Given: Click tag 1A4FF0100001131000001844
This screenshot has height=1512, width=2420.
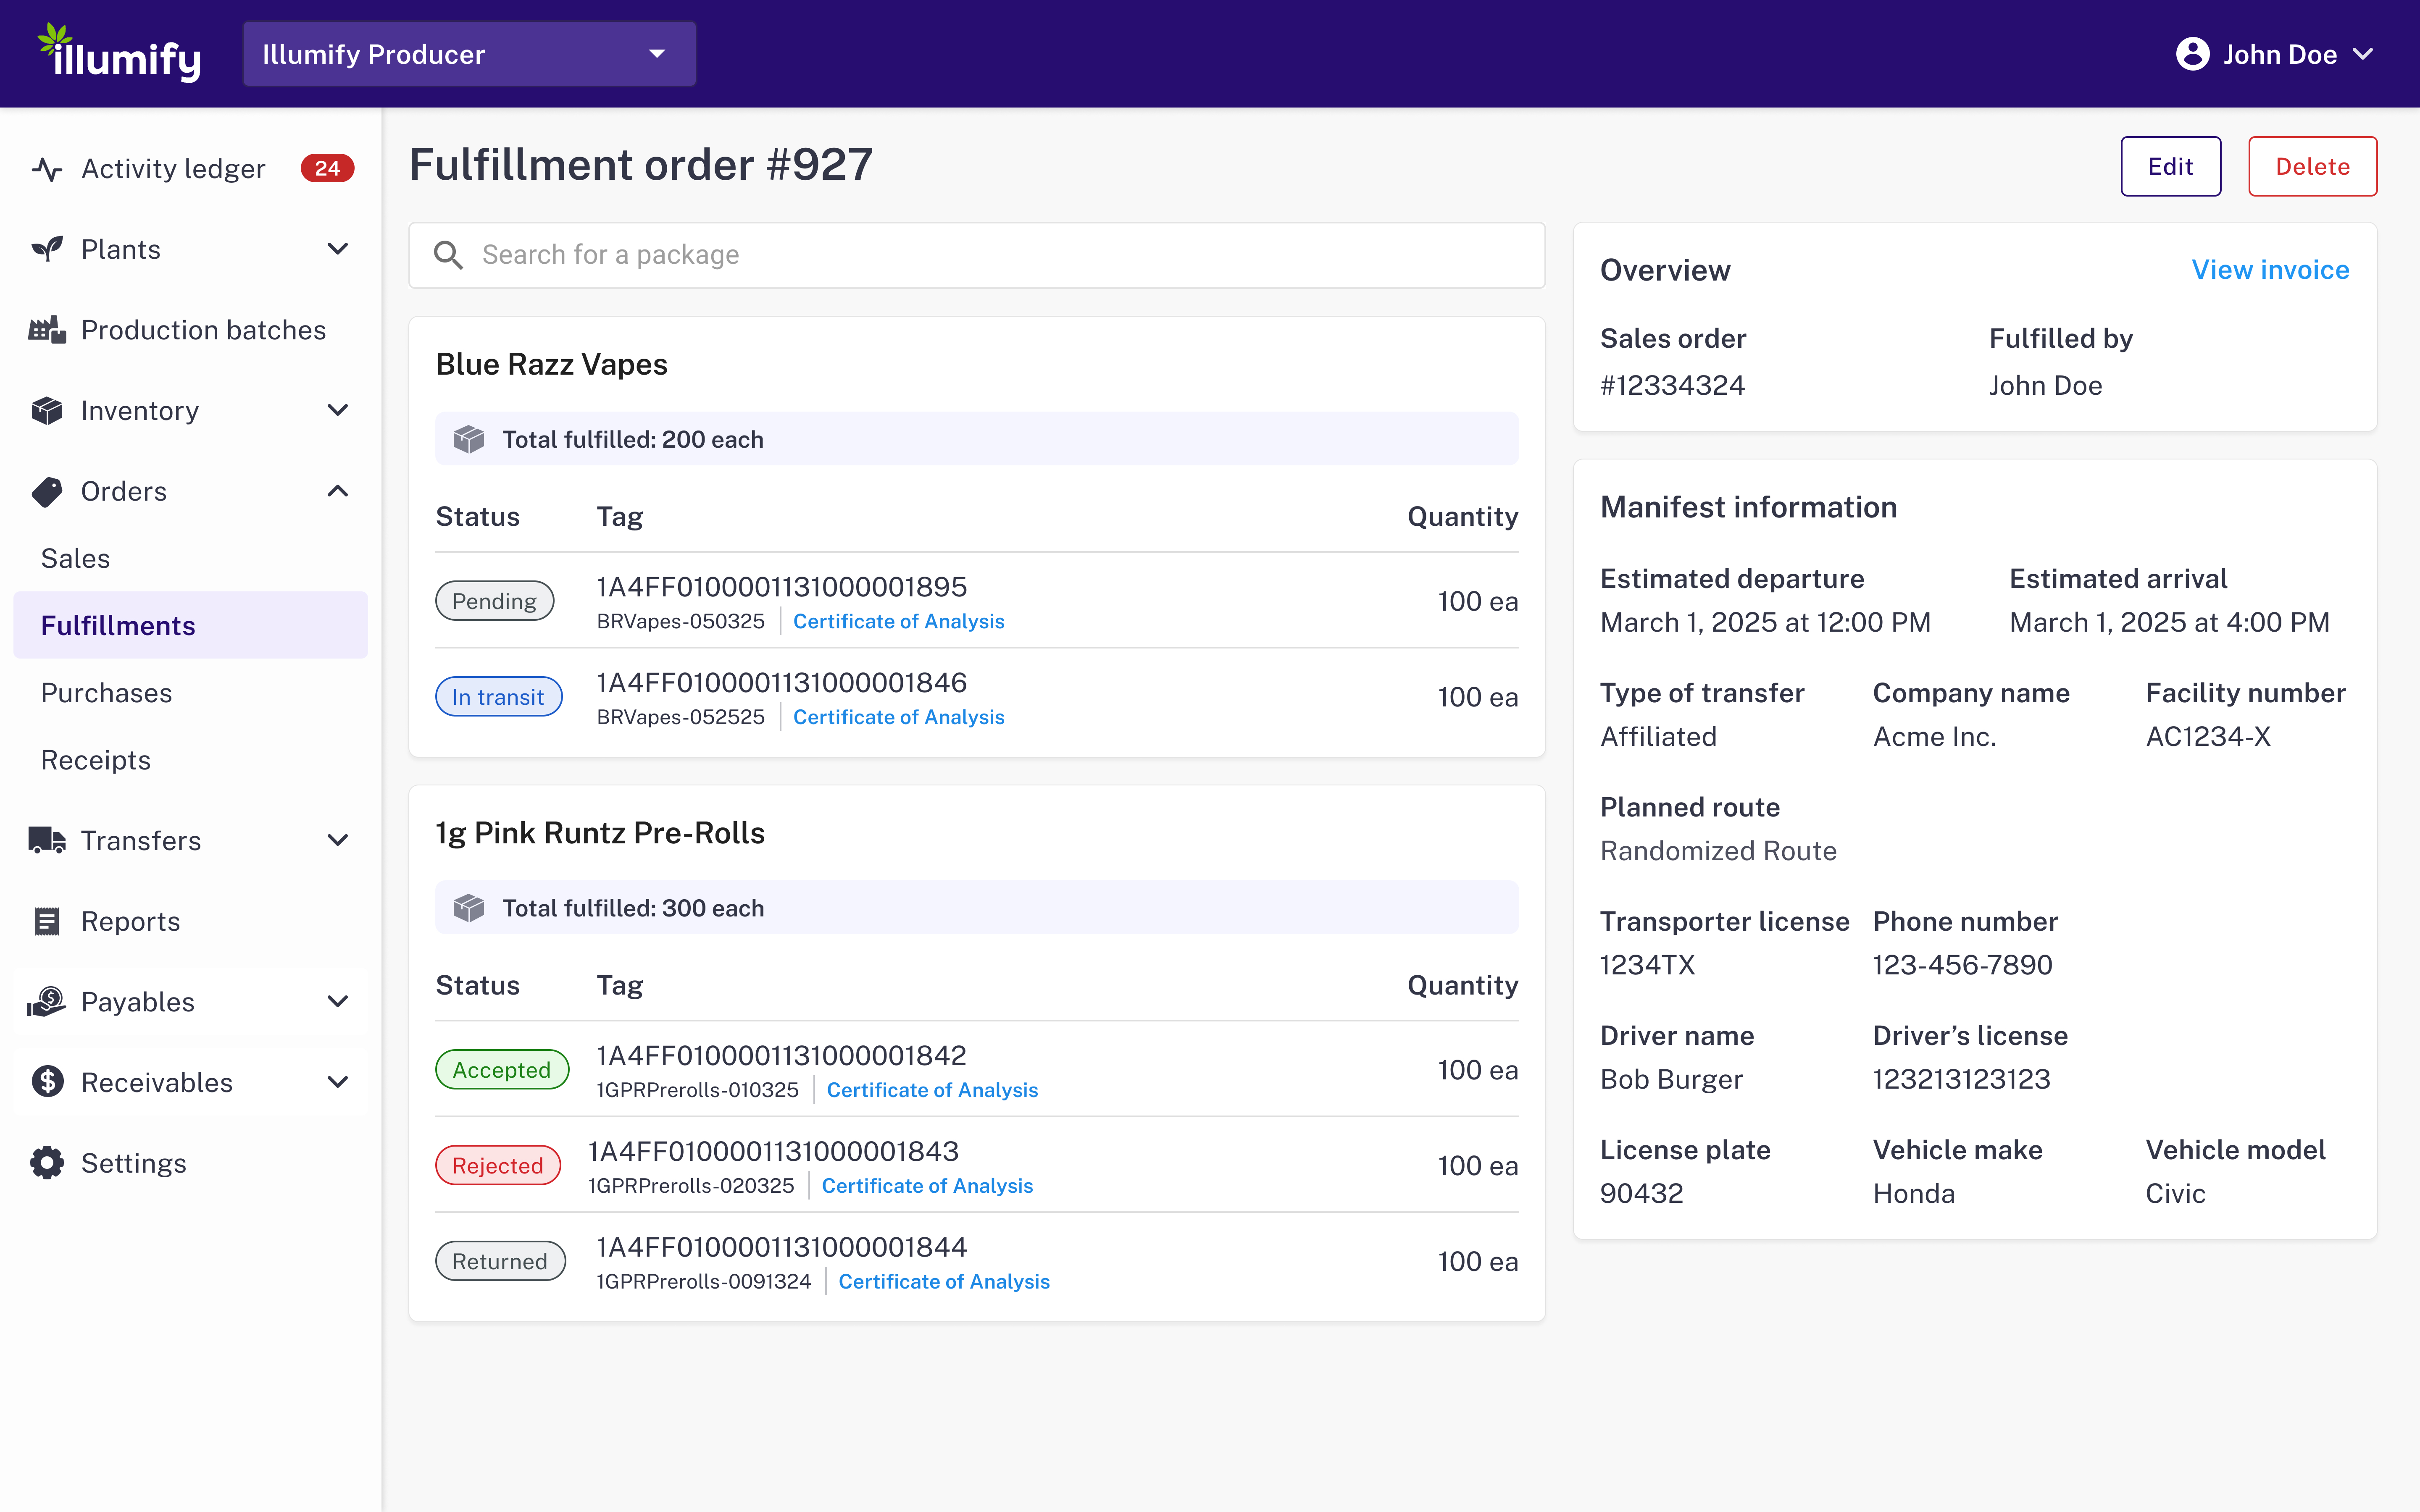Looking at the screenshot, I should click(782, 1248).
